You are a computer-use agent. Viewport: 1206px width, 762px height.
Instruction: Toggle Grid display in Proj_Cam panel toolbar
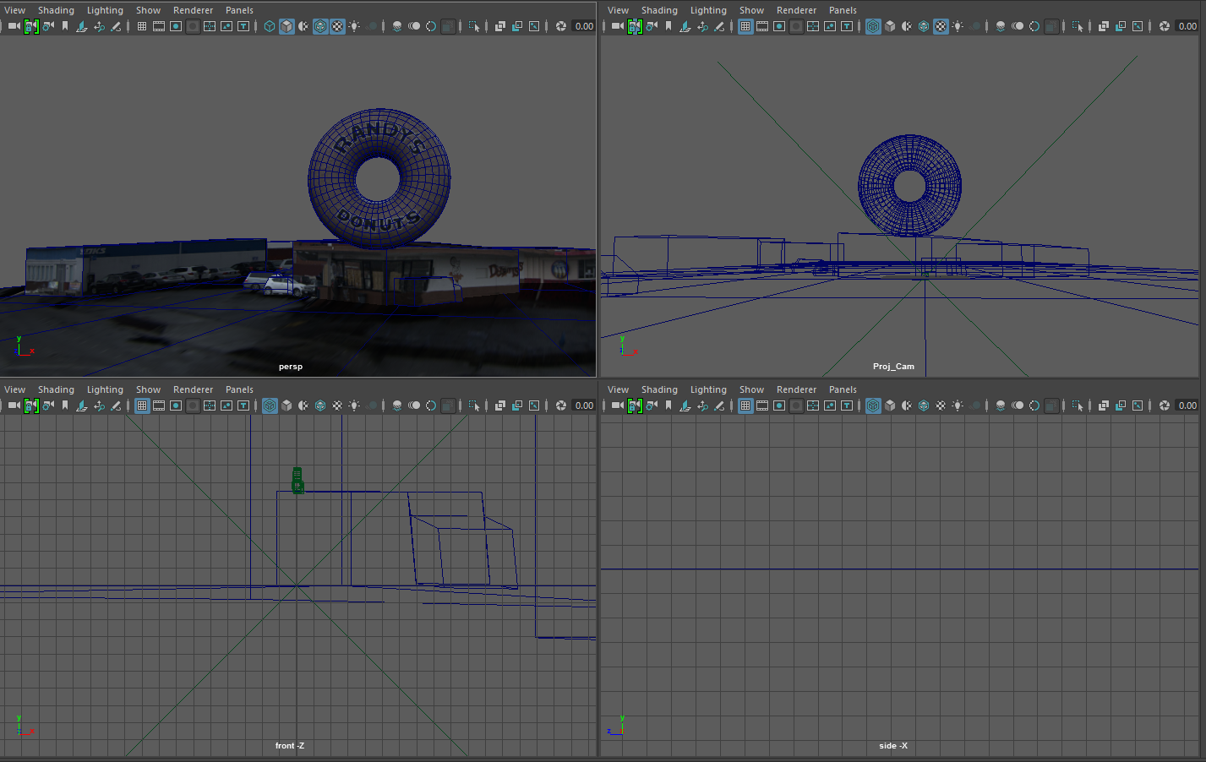tap(745, 26)
